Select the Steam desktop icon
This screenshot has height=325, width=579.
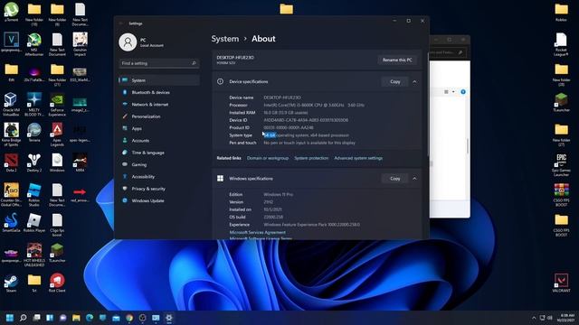point(11,283)
